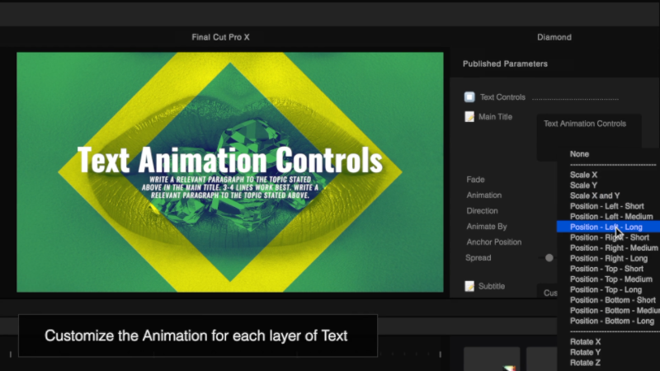The image size is (660, 371).
Task: Click the Spread parameter label
Action: [x=478, y=258]
